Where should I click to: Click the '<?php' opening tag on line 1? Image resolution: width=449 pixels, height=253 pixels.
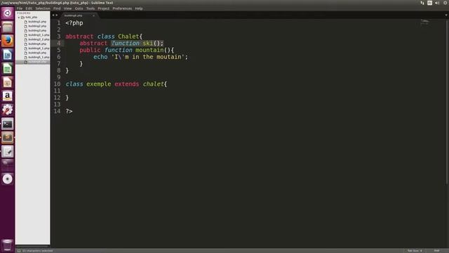[x=74, y=23]
